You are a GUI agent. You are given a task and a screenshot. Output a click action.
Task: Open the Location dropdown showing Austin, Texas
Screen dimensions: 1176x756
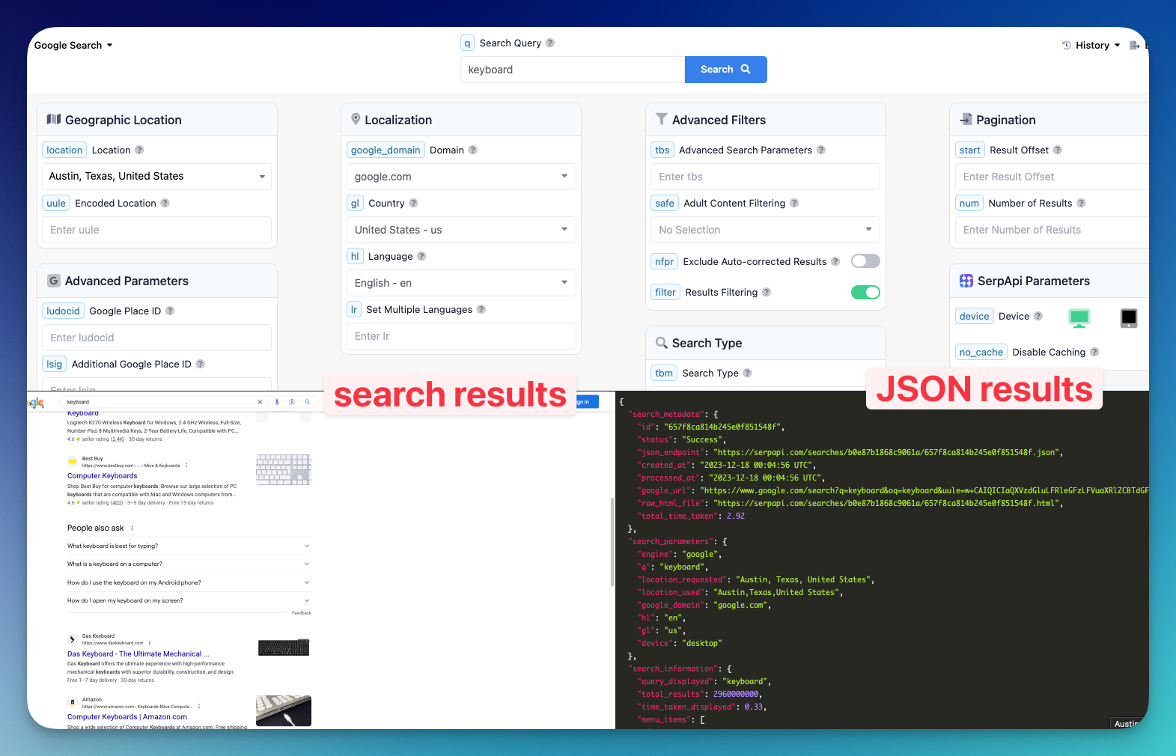(x=156, y=177)
